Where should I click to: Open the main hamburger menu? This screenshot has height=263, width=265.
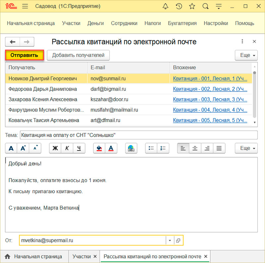(25, 6)
